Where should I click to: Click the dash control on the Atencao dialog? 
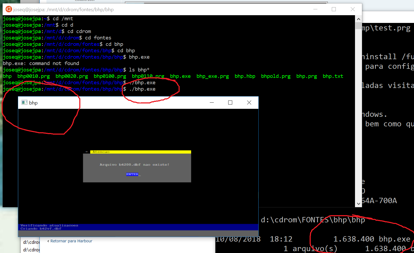[87, 152]
